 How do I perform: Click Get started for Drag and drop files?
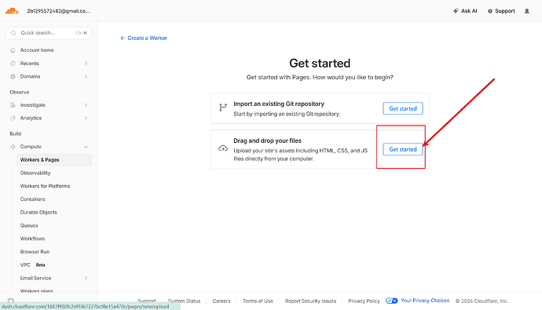click(403, 149)
